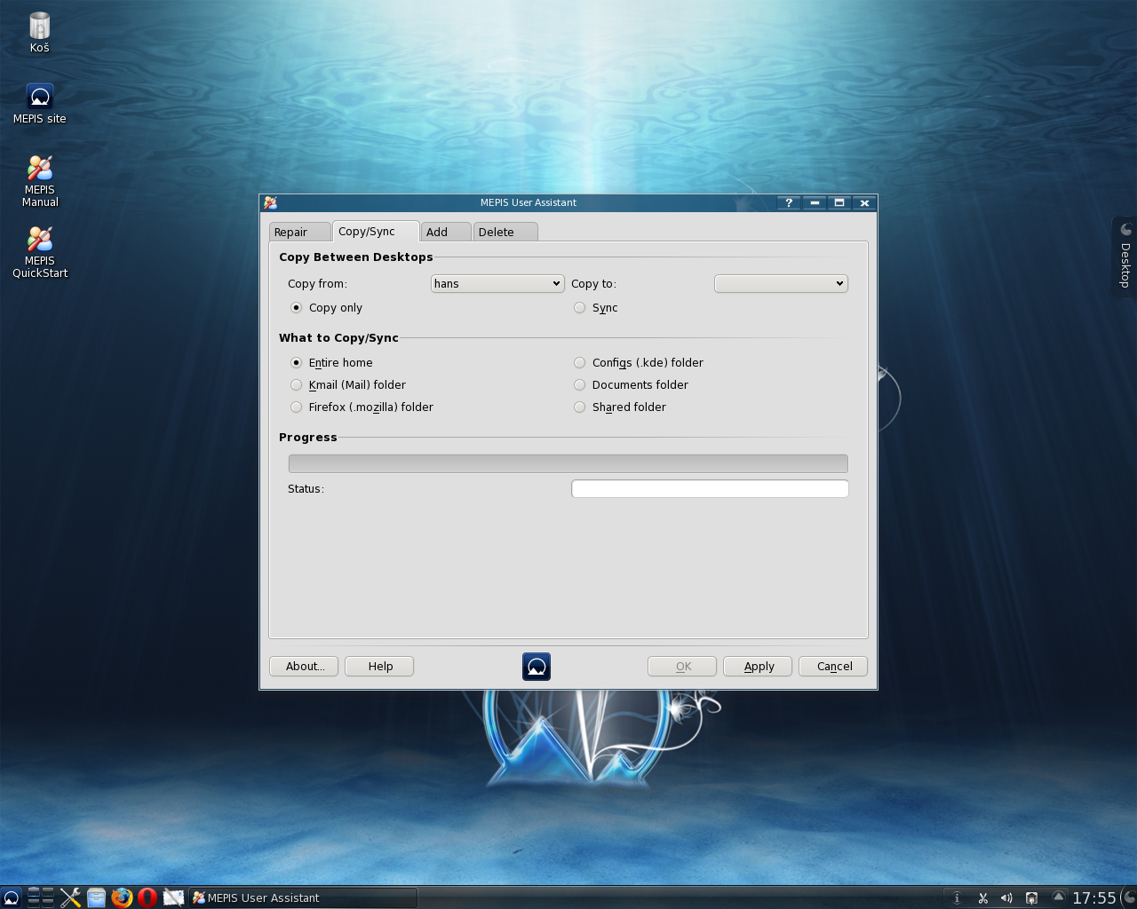This screenshot has width=1137, height=909.
Task: Click the MEPIS User Assistant taskbar entry
Action: point(303,897)
